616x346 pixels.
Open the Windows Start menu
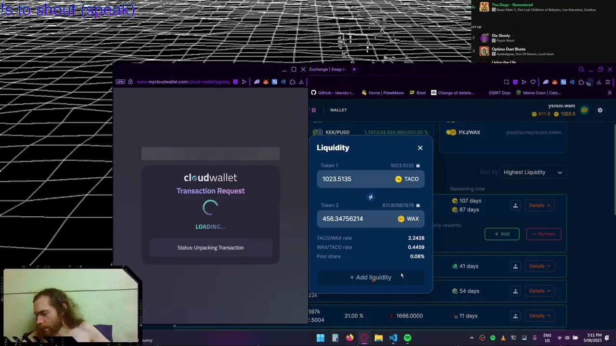point(321,338)
